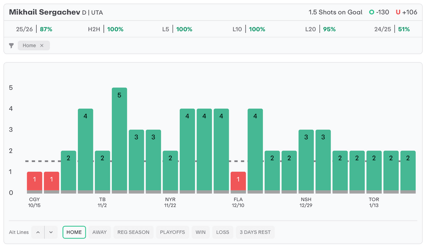The height and width of the screenshot is (249, 427).
Task: Lower the alt line with down chevron
Action: click(51, 232)
